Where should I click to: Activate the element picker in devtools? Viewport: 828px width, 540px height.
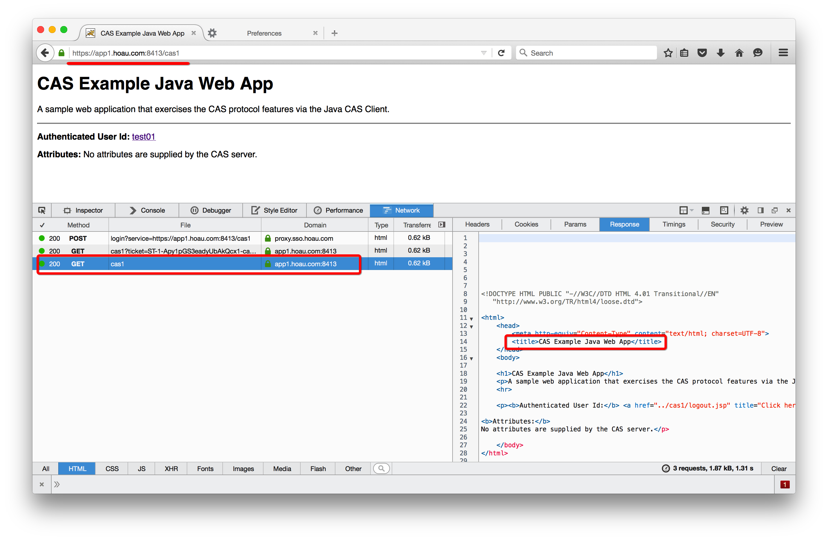[x=42, y=210]
